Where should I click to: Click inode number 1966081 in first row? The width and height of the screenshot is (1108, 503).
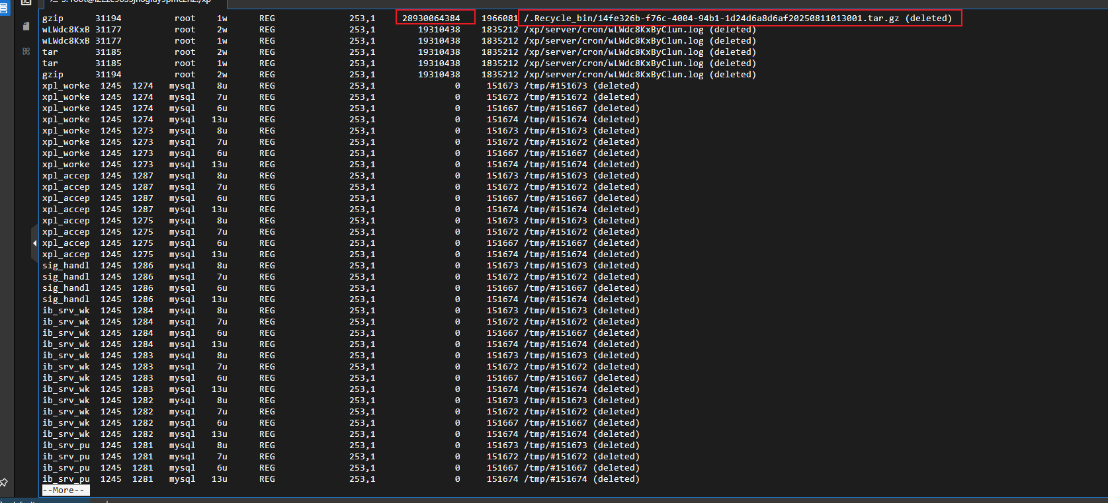pyautogui.click(x=499, y=19)
